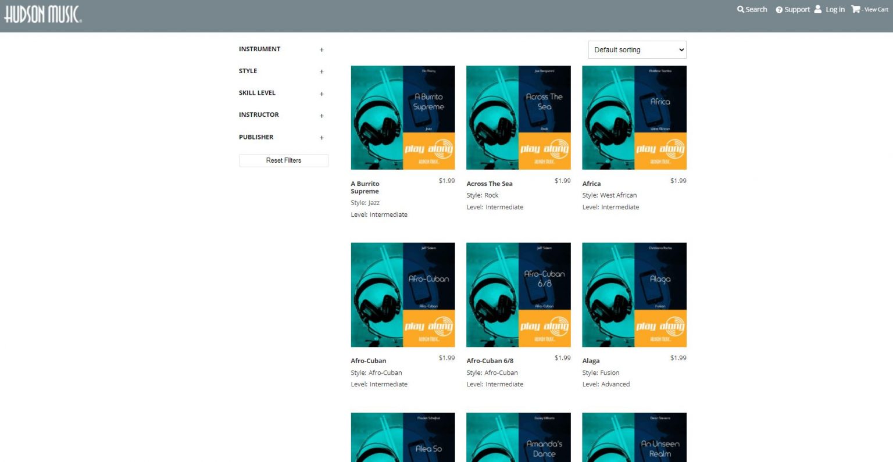
Task: Open the Default sorting dropdown
Action: click(637, 50)
